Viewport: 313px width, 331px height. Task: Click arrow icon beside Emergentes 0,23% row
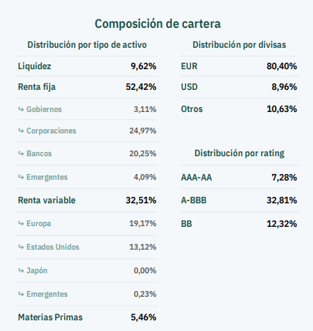point(21,294)
